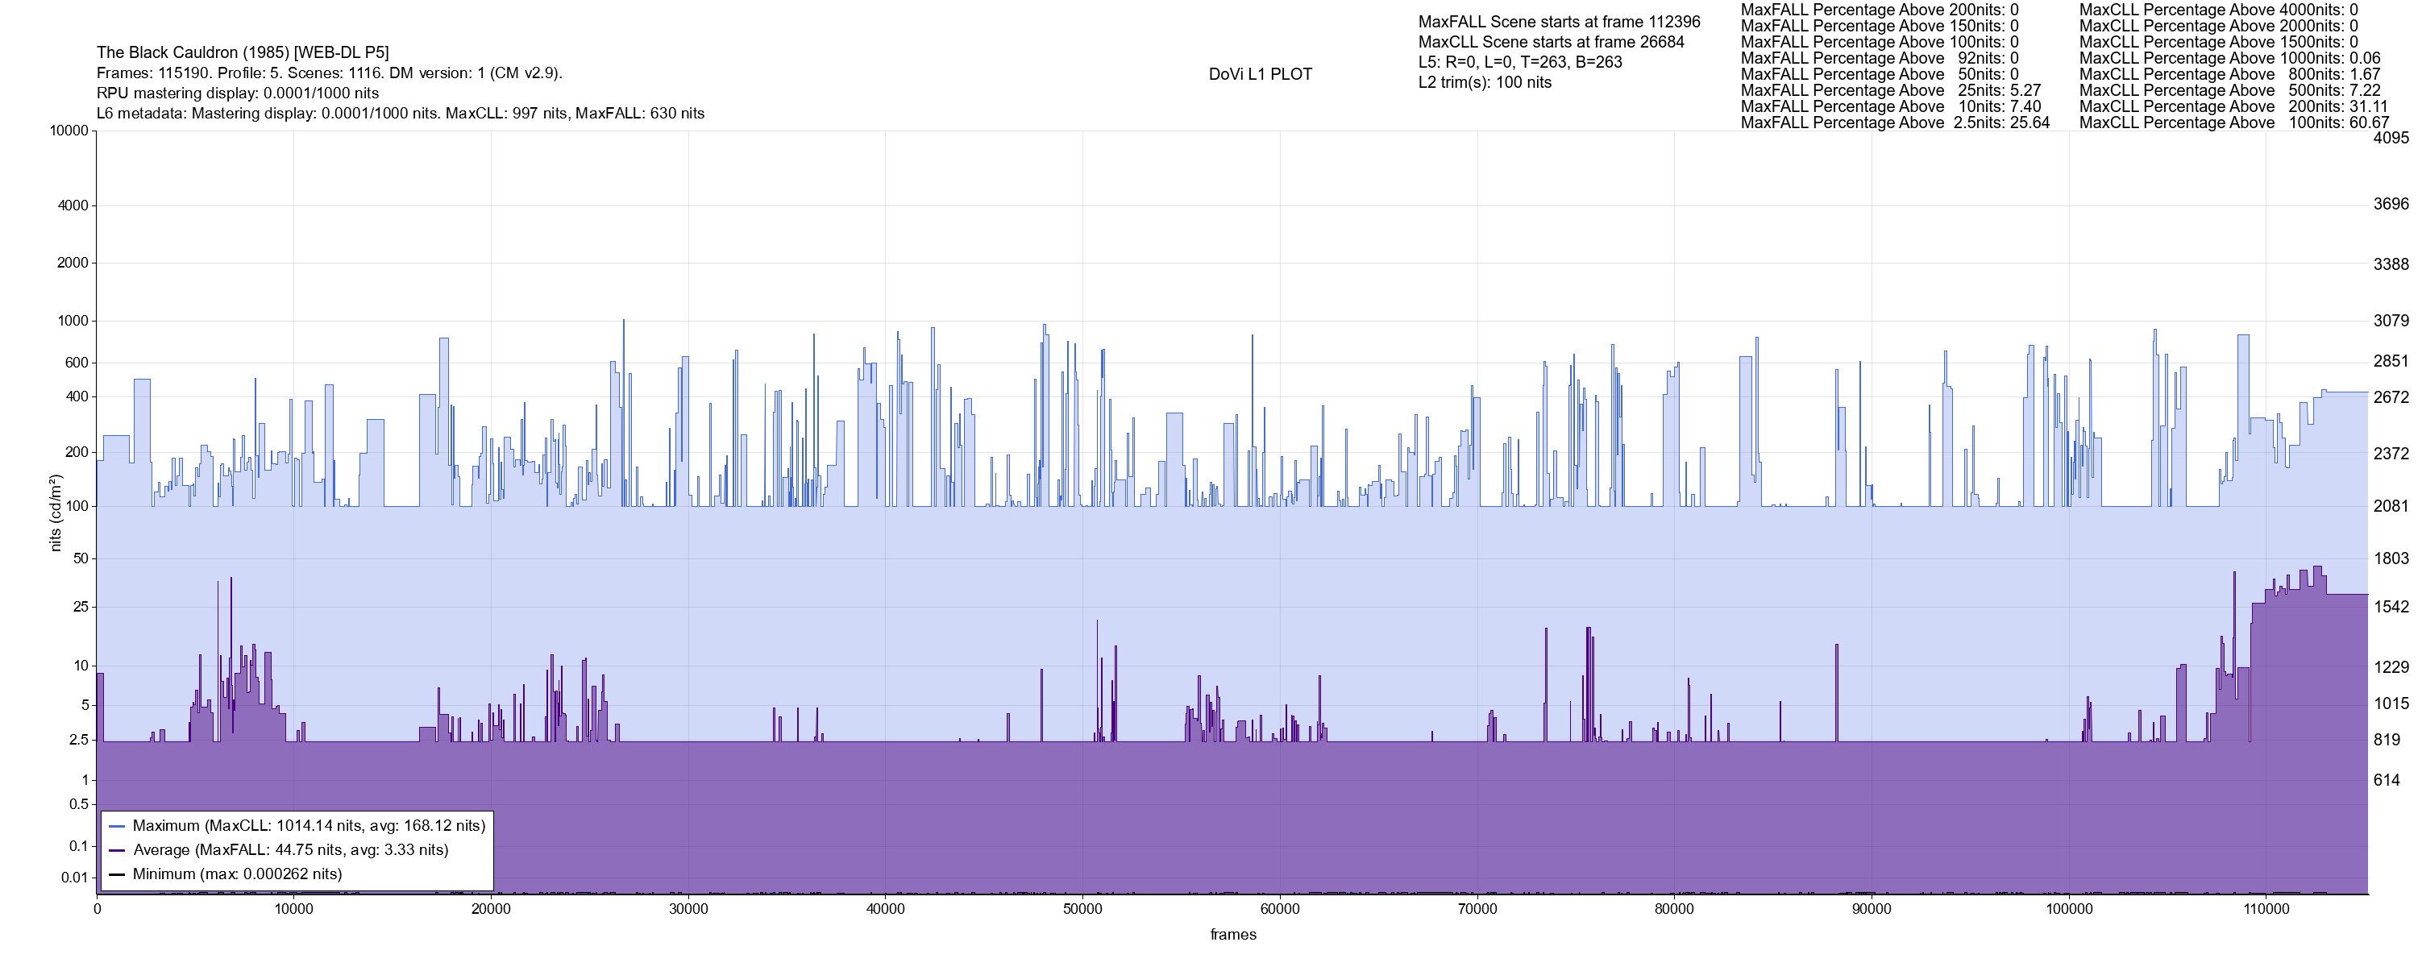Screen dimensions: 2418x967
Task: Click the 60000 tick on the x-axis
Action: click(x=1279, y=909)
